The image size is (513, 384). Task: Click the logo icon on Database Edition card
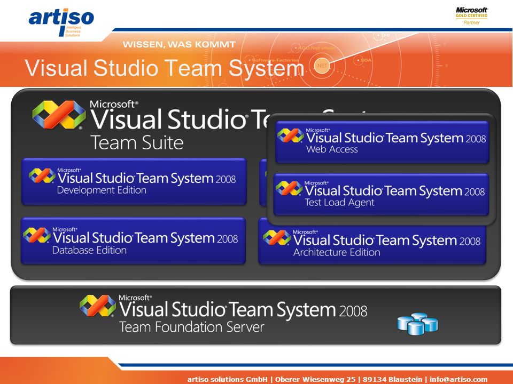37,235
